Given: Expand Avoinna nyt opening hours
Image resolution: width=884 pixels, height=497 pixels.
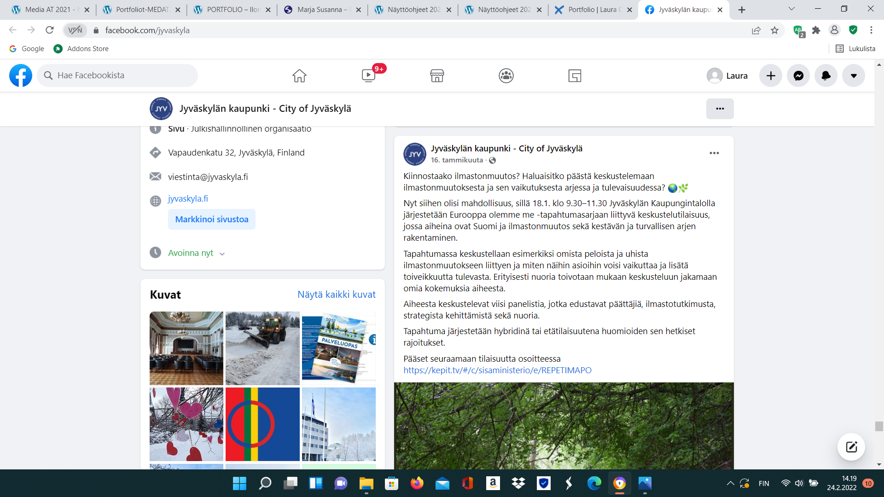Looking at the screenshot, I should point(196,253).
